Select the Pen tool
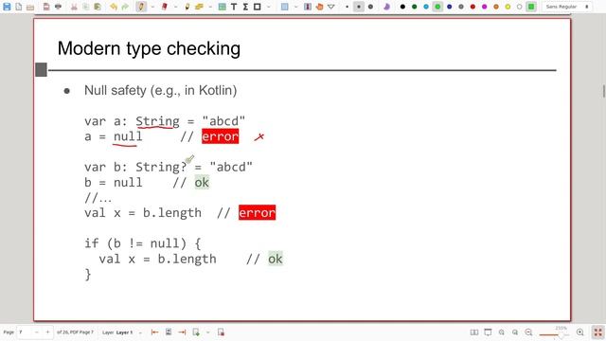This screenshot has width=606, height=341. pyautogui.click(x=141, y=7)
